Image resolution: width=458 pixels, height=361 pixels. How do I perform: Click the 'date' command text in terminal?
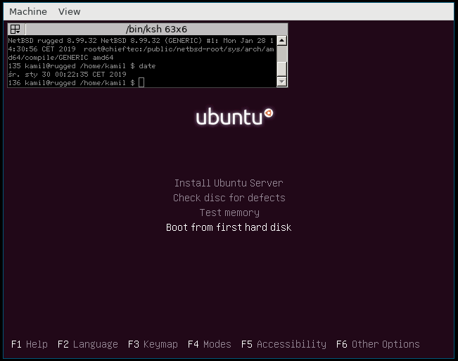pyautogui.click(x=147, y=66)
